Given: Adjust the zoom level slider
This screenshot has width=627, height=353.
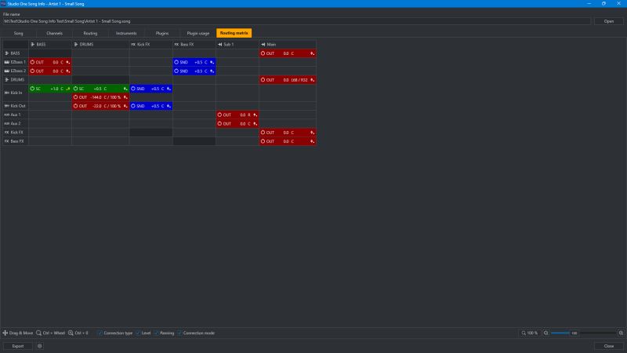Looking at the screenshot, I should (583, 333).
